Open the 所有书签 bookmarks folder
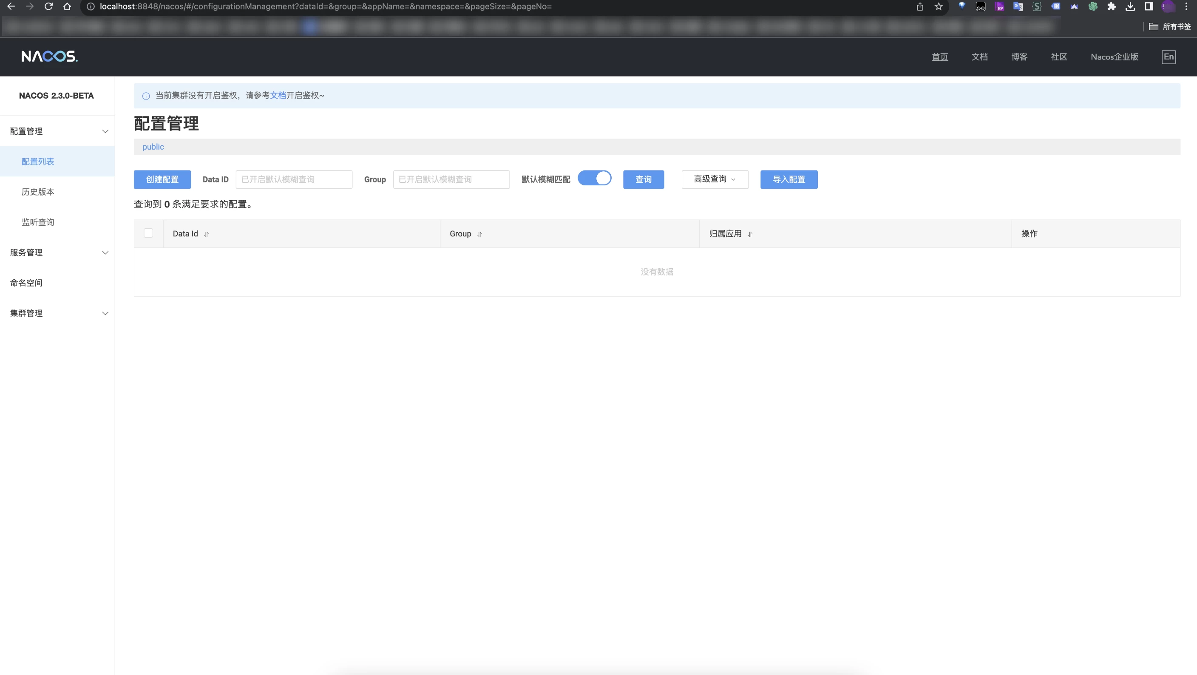Viewport: 1197px width, 675px height. pos(1170,26)
